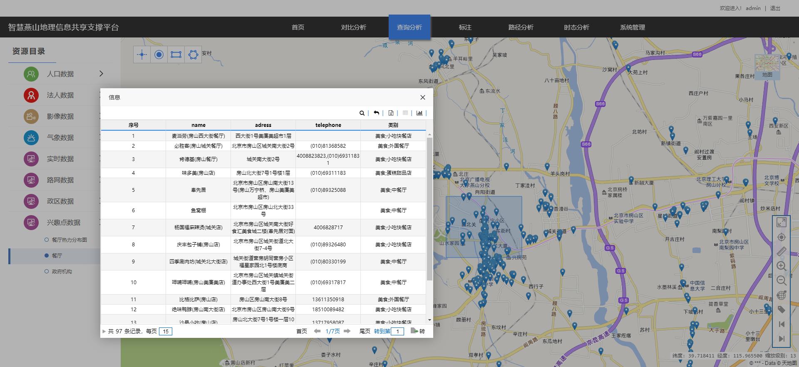Click the 政区数据 purple icon
This screenshot has width=799, height=367.
pyautogui.click(x=31, y=201)
